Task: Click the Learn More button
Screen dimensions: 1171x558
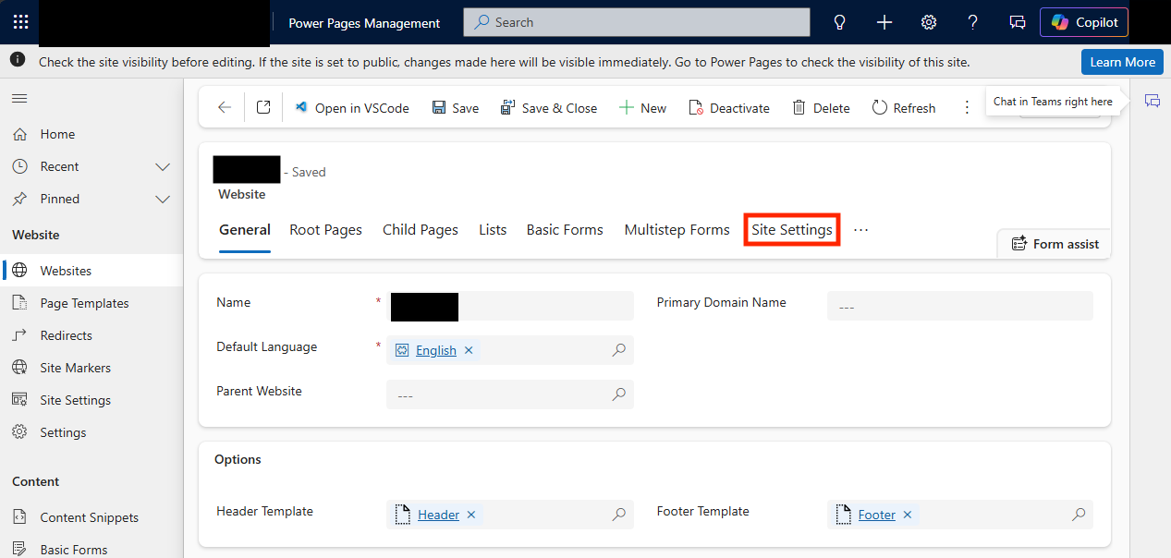Action: [1122, 62]
